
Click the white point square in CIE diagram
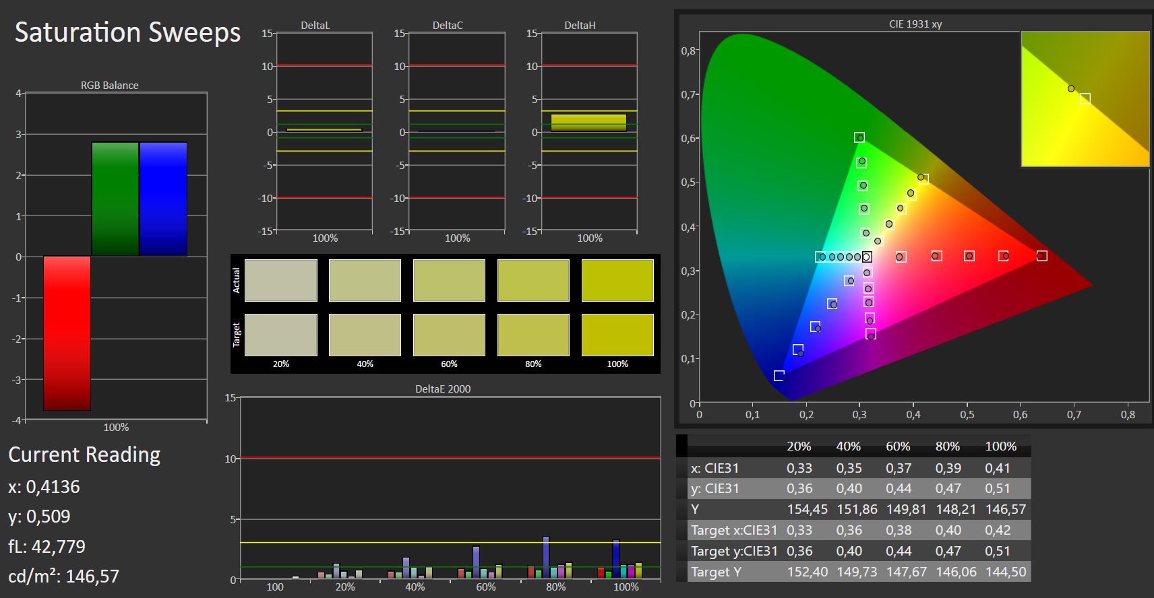tap(867, 257)
